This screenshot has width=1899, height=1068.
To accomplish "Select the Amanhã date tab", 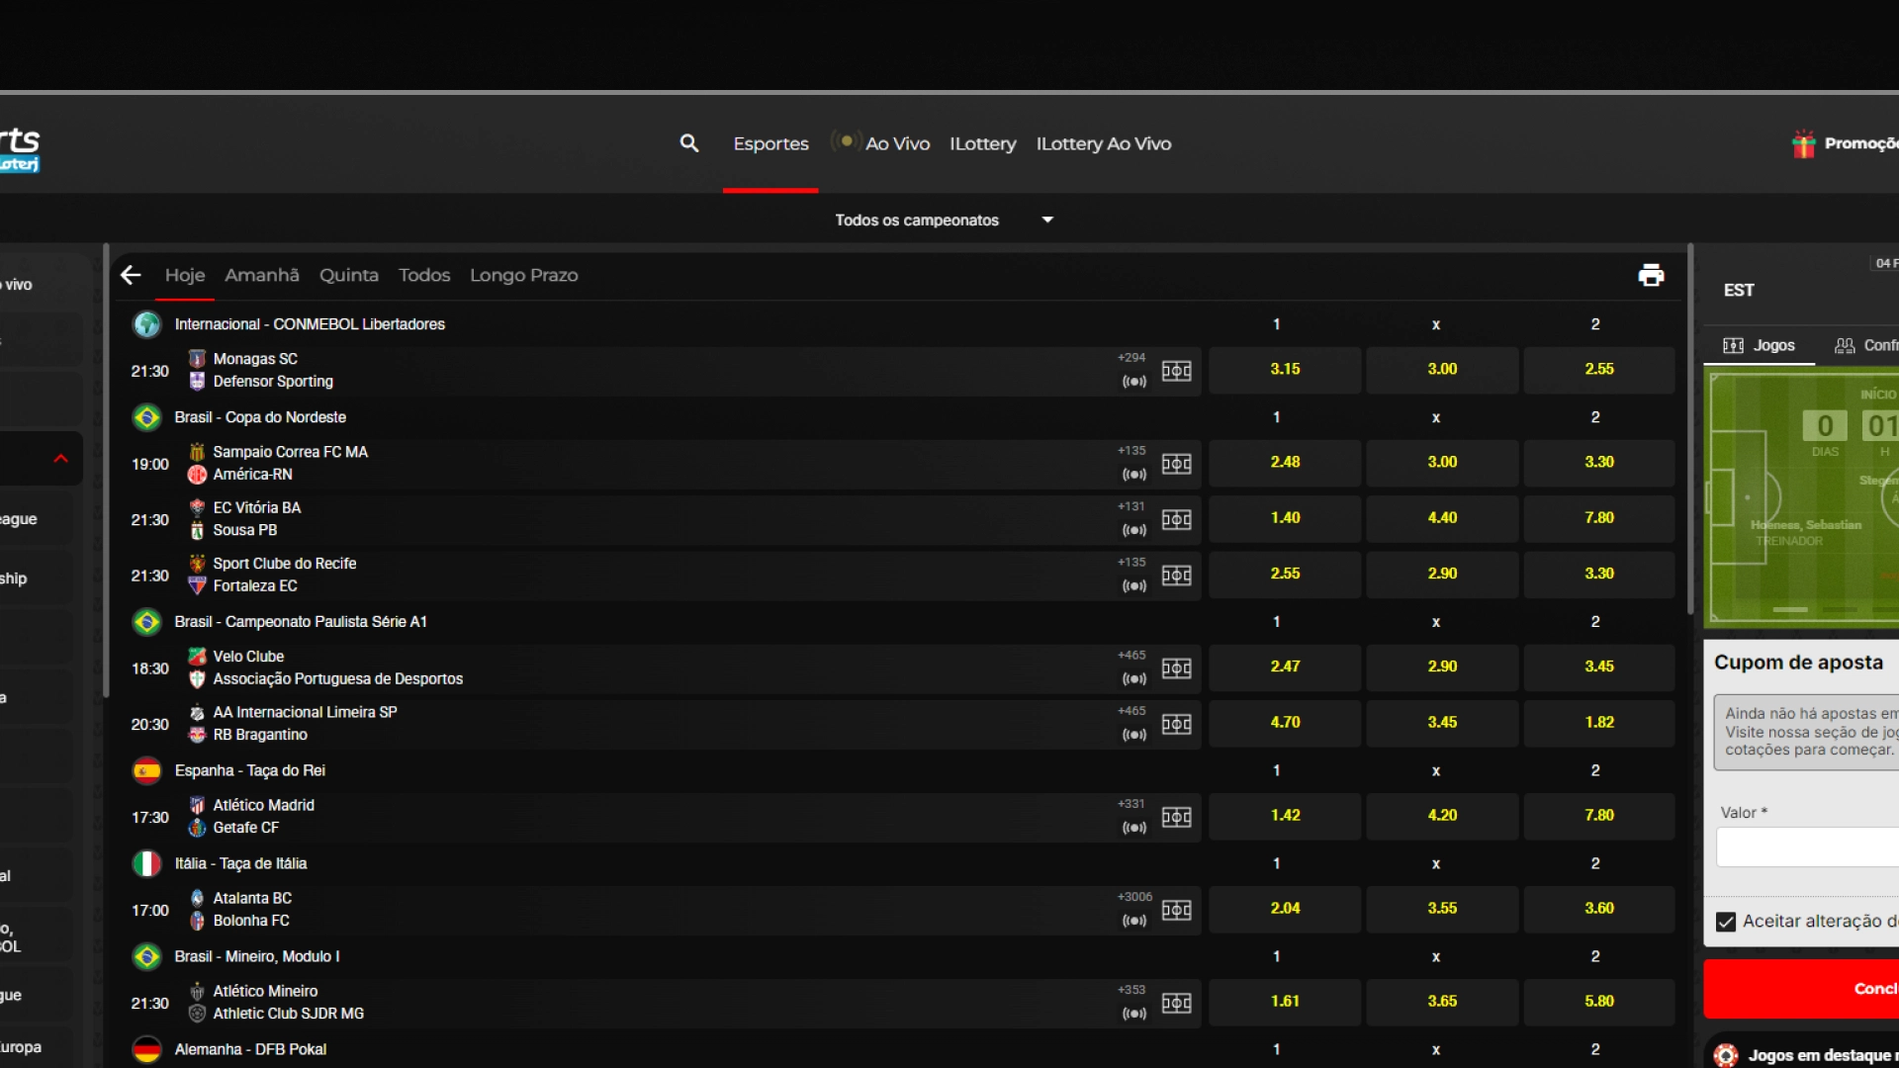I will tap(261, 275).
